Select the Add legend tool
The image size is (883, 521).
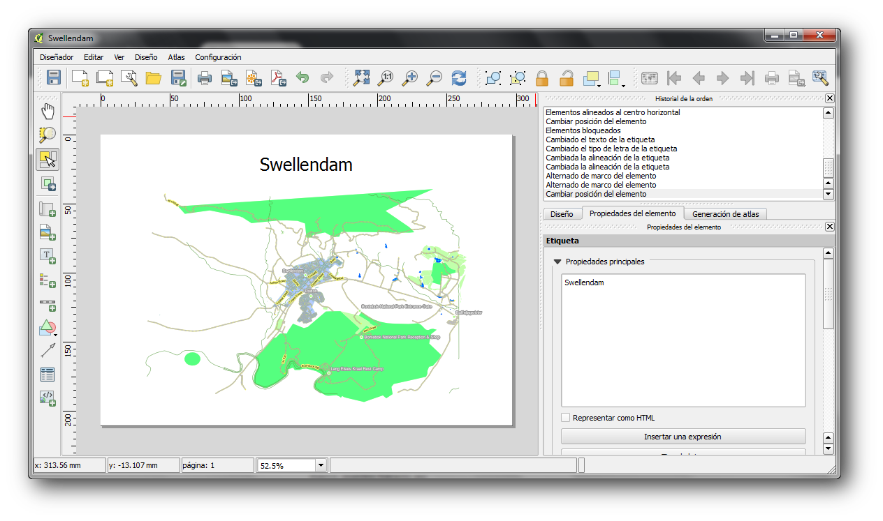pyautogui.click(x=48, y=280)
